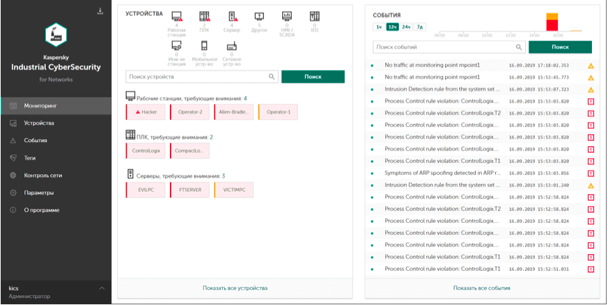Expand the kics user menu chevron
The image size is (608, 305).
pos(102,288)
